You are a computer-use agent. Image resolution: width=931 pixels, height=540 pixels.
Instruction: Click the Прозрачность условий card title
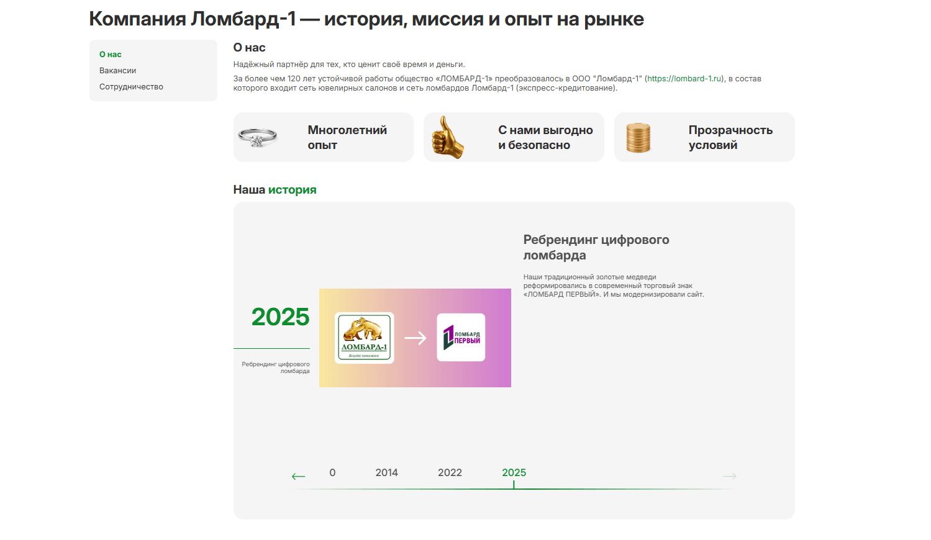[x=730, y=137]
